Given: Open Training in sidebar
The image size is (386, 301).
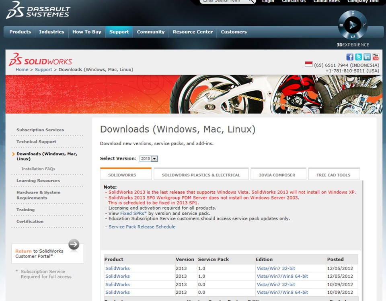Looking at the screenshot, I should click(x=26, y=210).
